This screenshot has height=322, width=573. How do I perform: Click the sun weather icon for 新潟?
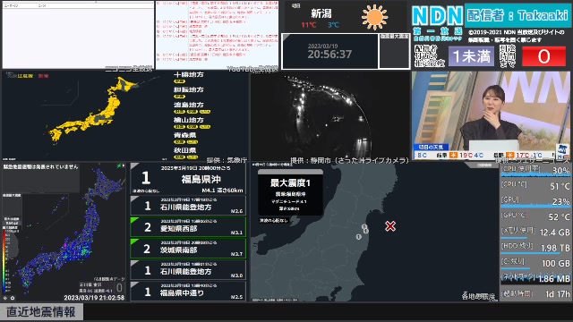(x=374, y=17)
